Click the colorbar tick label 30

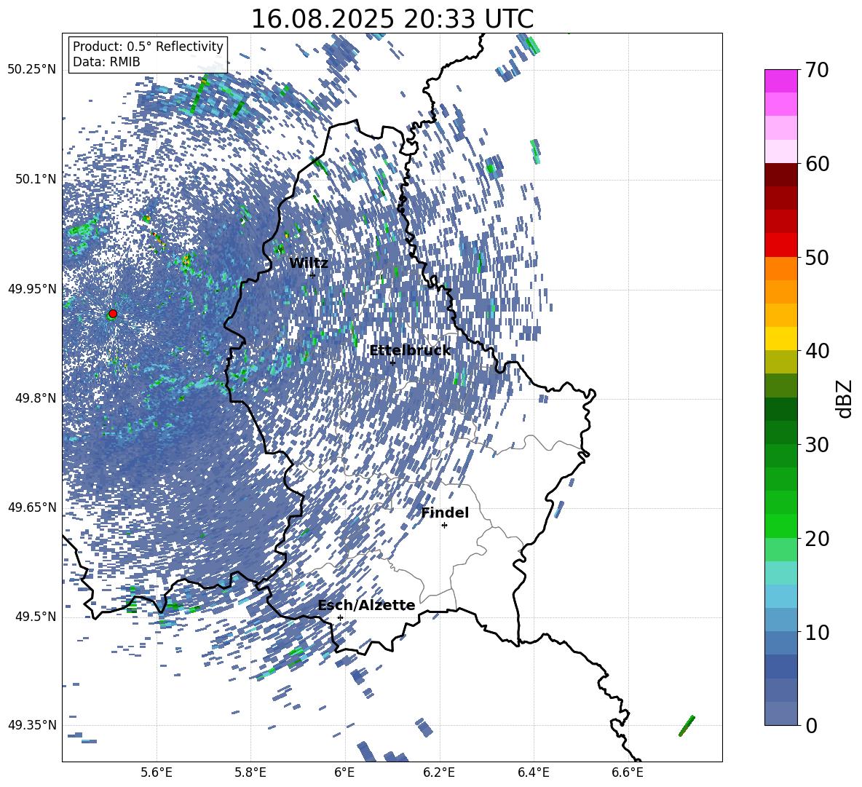pyautogui.click(x=816, y=444)
